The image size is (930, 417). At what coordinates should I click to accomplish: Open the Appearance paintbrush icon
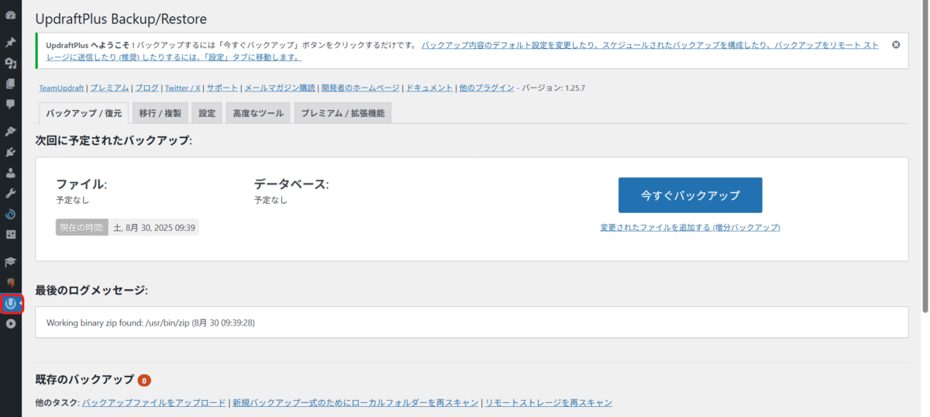click(x=10, y=131)
